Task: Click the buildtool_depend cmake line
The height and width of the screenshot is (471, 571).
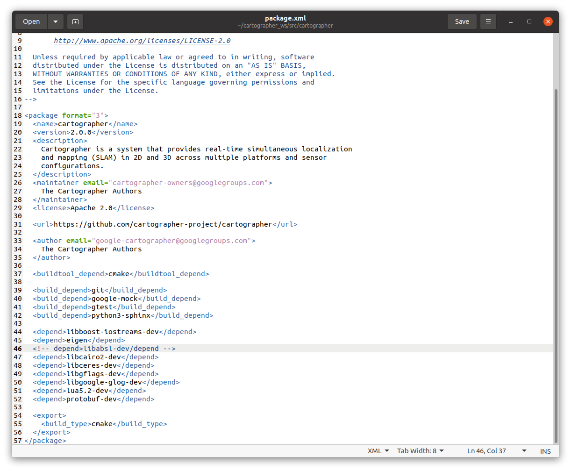Action: pos(121,274)
